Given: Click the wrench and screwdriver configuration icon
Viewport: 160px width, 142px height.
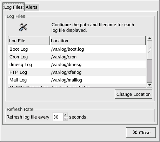Looking at the screenshot, I should (x=23, y=27).
